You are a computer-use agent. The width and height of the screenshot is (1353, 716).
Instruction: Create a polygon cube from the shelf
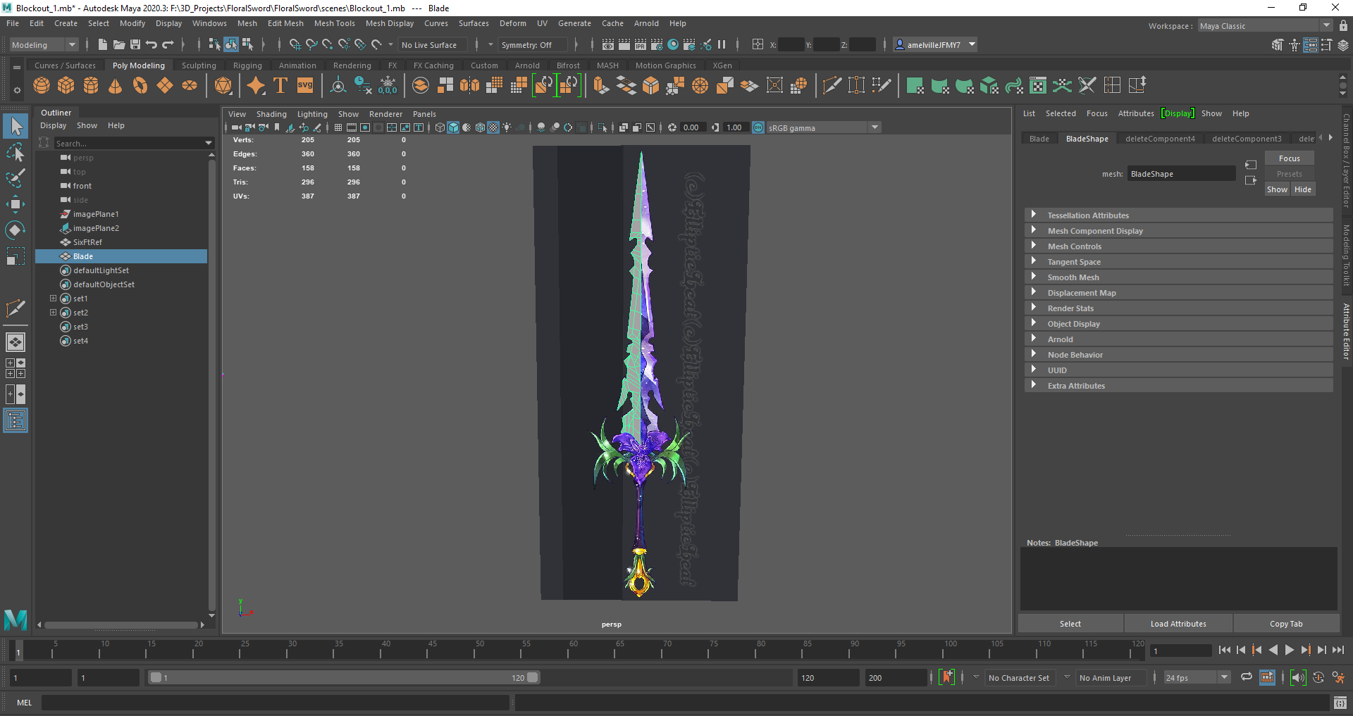tap(66, 86)
